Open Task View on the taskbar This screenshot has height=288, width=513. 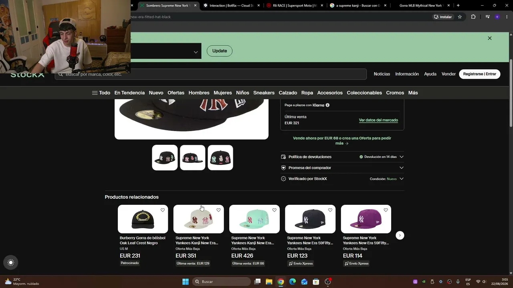tap(257, 282)
